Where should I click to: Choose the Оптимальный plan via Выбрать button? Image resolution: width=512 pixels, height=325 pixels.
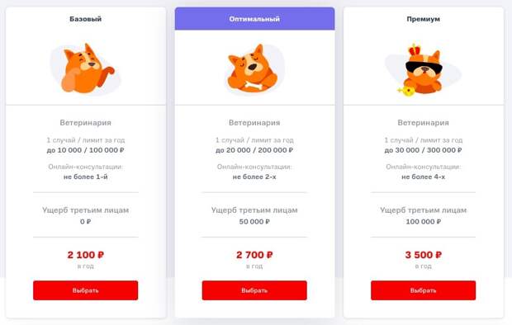point(254,290)
